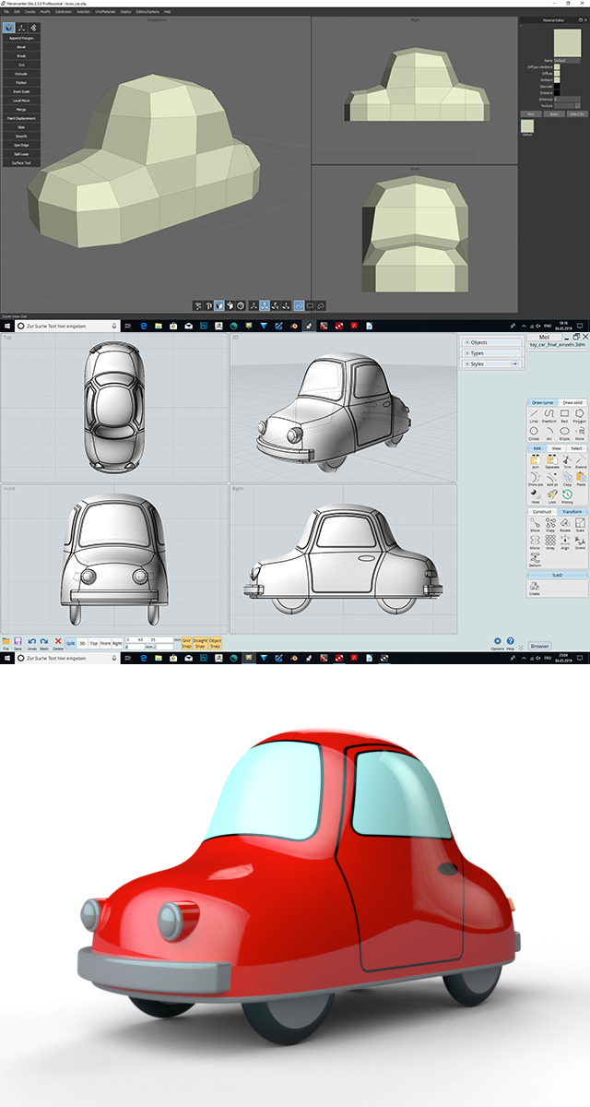
Task: Click the Extrude button in Silo
Action: point(21,73)
